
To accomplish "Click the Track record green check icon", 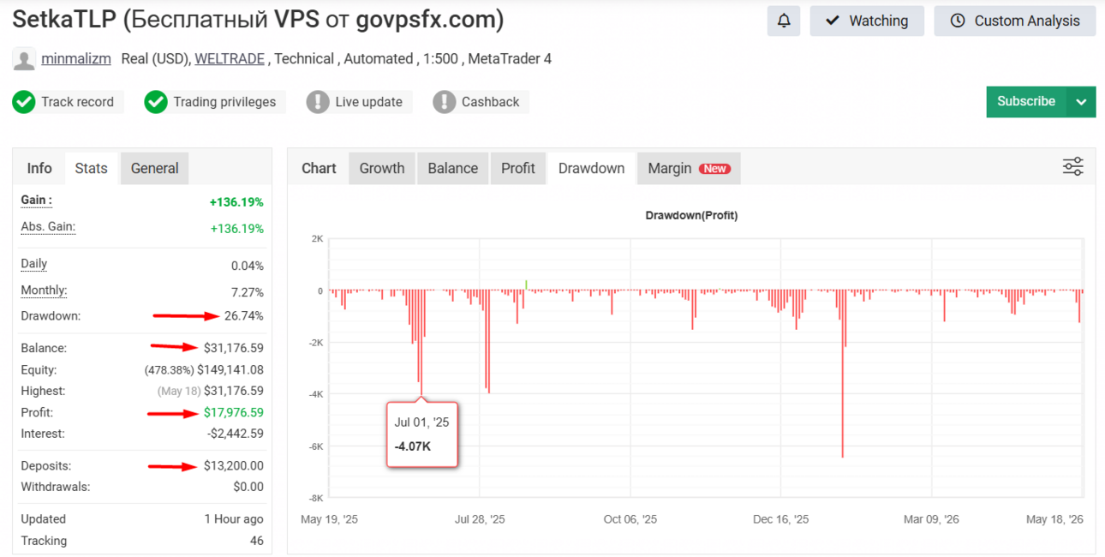I will pos(24,102).
